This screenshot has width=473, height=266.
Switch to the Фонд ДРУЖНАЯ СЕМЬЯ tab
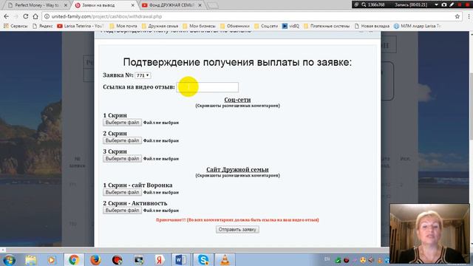click(171, 5)
